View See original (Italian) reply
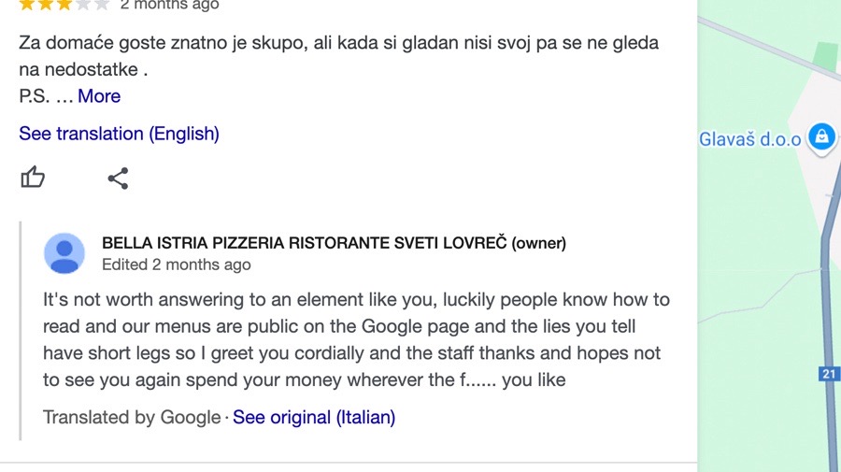841x472 pixels. [x=314, y=417]
